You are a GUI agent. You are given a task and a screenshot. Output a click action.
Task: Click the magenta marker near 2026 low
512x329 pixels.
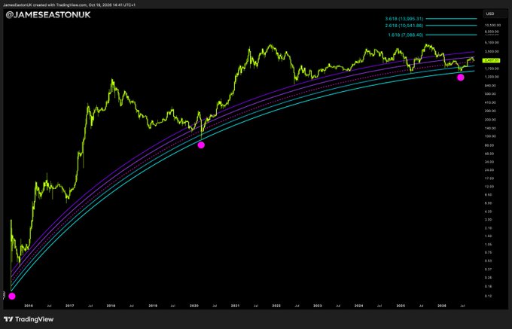tap(460, 78)
